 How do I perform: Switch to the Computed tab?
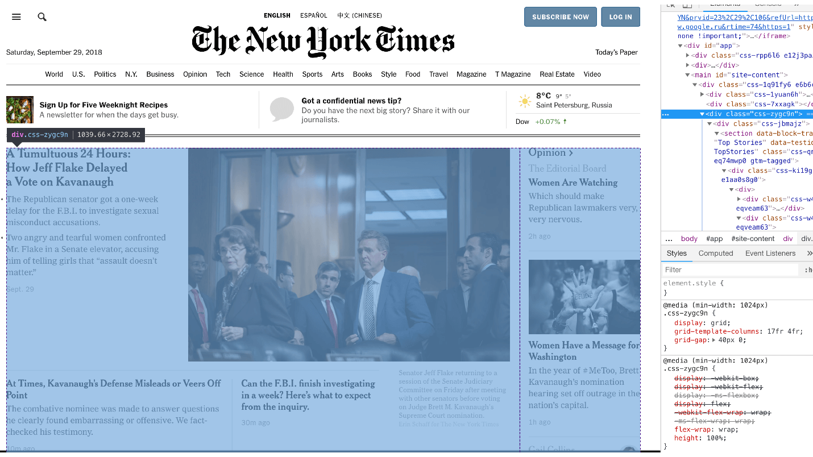716,254
